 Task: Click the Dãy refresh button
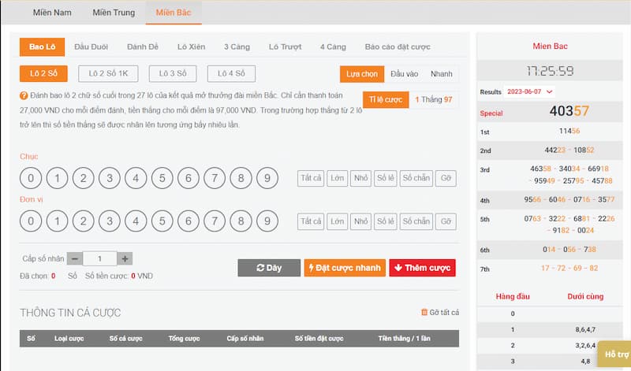tap(269, 268)
